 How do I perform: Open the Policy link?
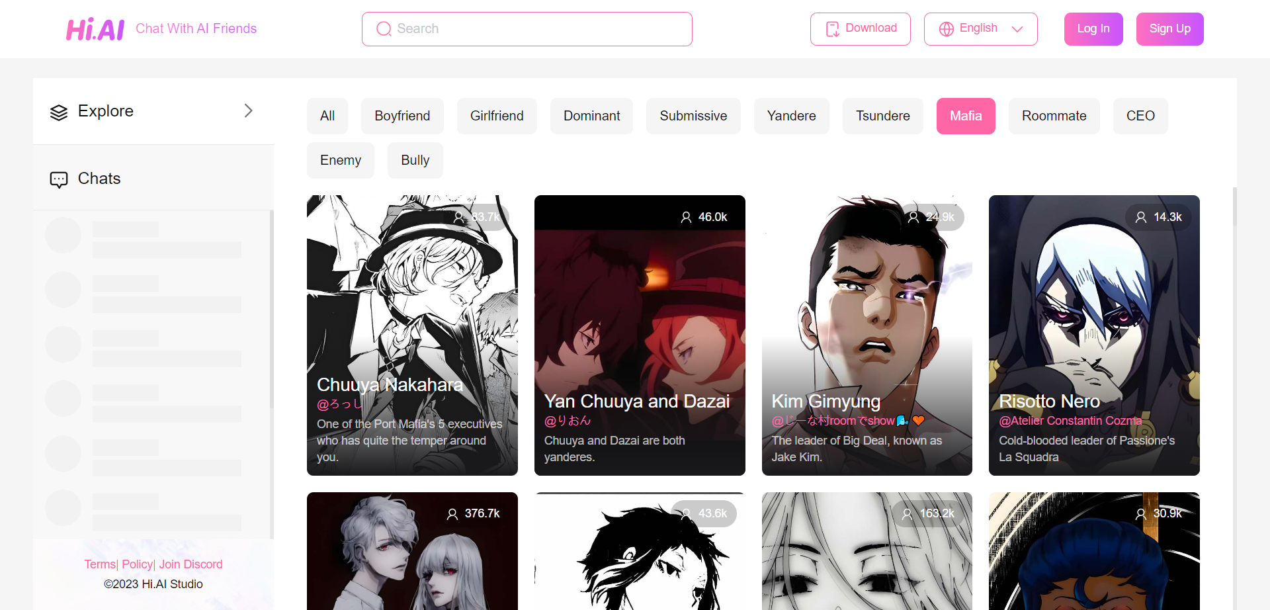click(x=137, y=564)
